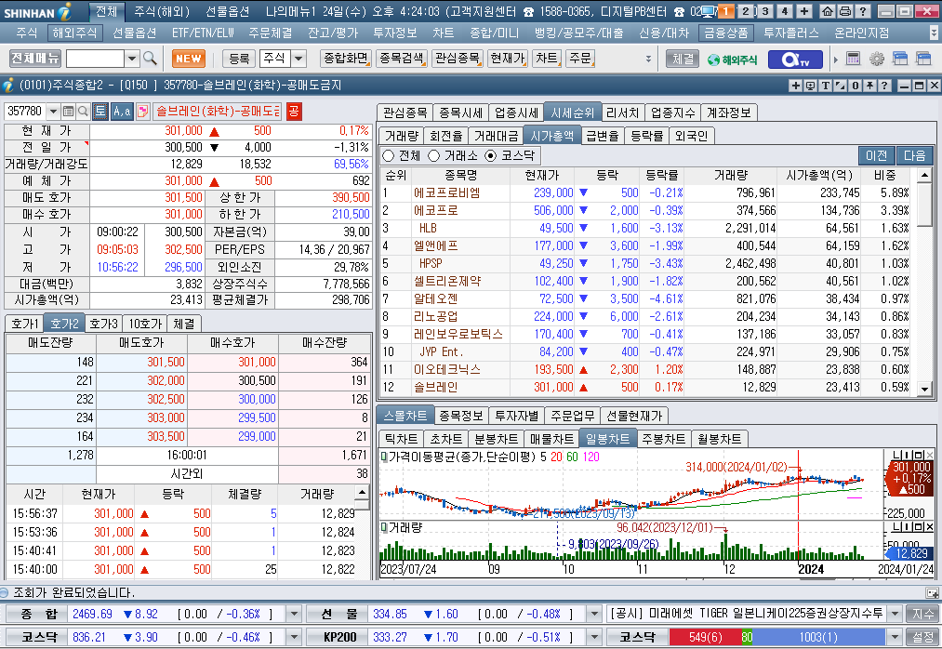Viewport: 942px width, 649px height.
Task: Switch to virtual screen 3
Action: 765,11
